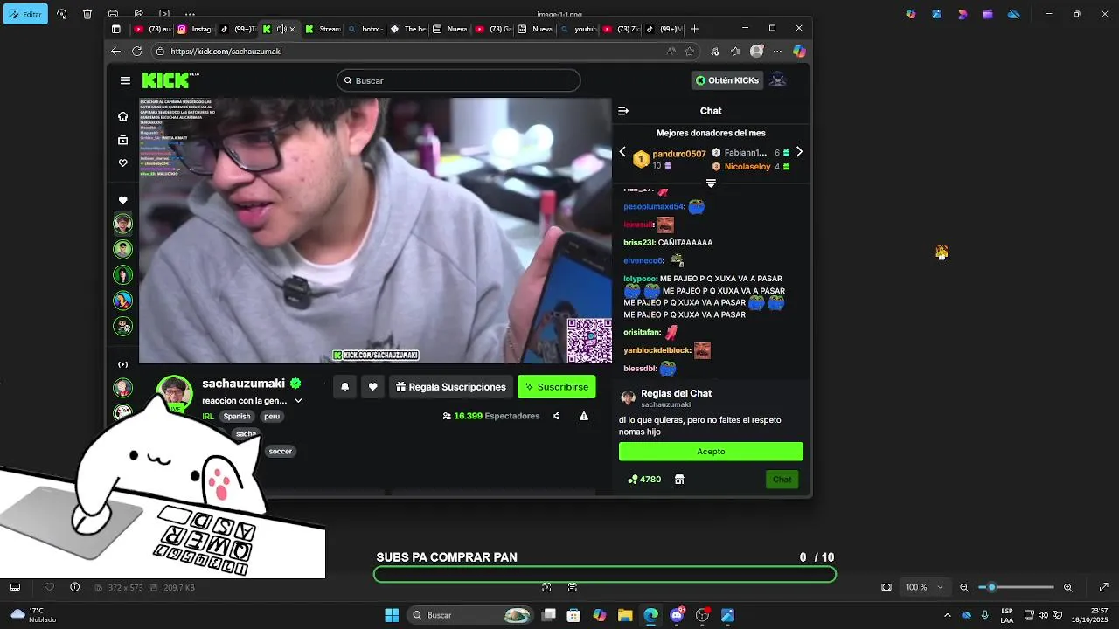Screen dimensions: 1119x629
Task: Click the green Suscribirse button
Action: [556, 387]
